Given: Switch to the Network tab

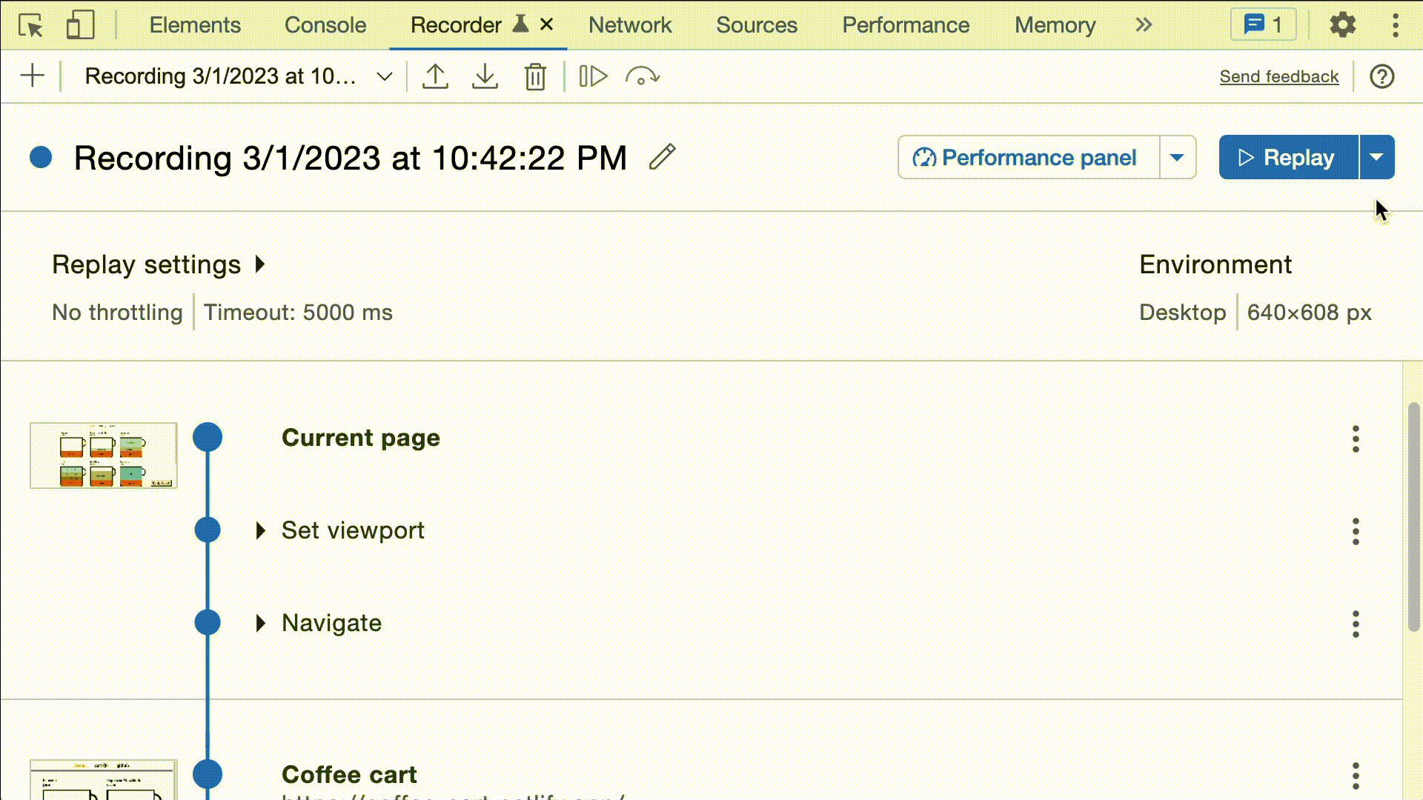Looking at the screenshot, I should tap(631, 24).
